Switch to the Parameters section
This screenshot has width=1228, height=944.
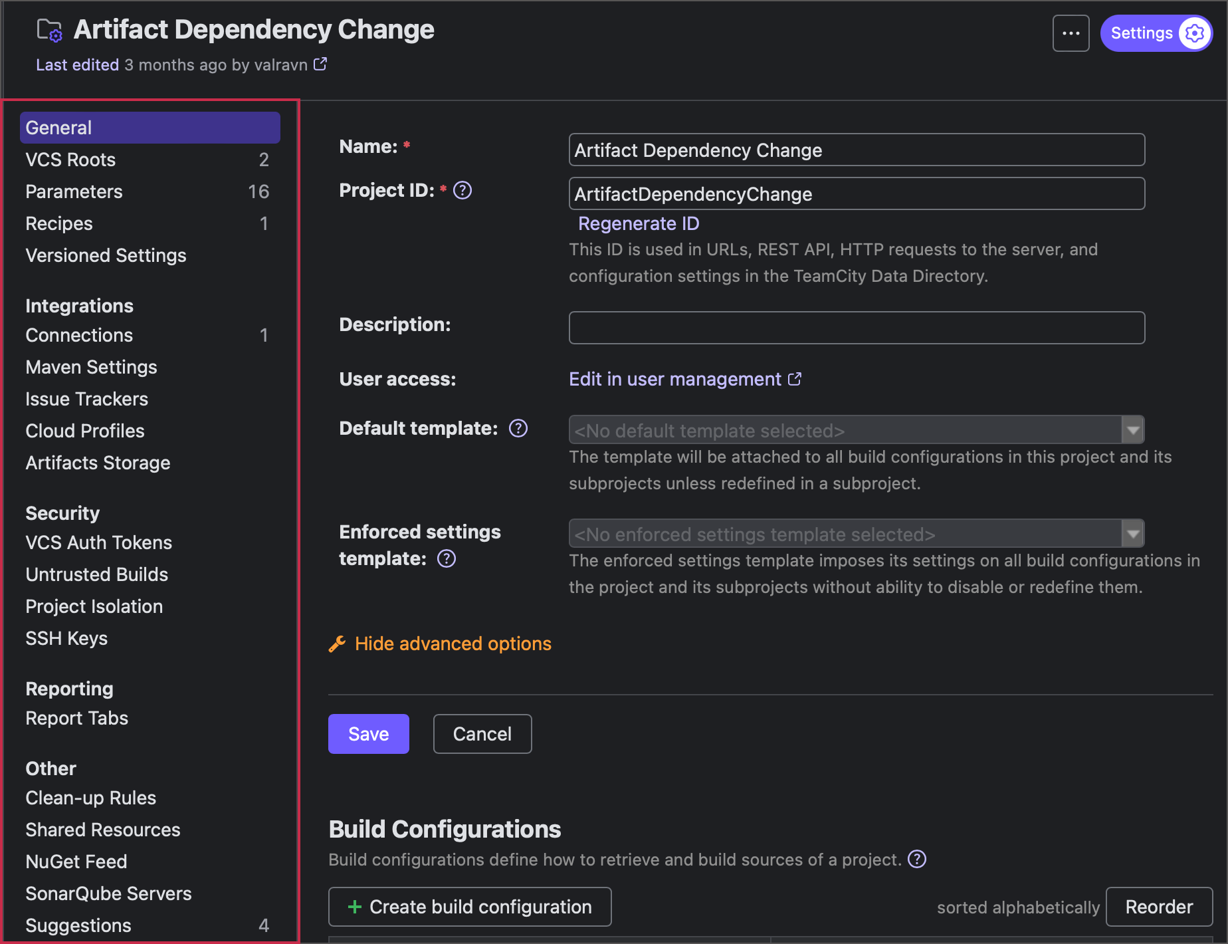coord(74,191)
